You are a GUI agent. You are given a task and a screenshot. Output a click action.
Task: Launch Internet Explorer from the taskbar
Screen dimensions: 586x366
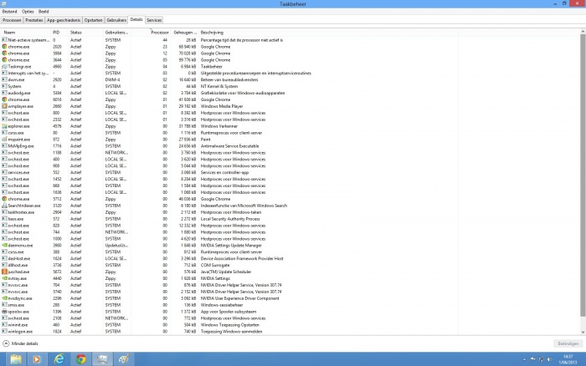click(59, 359)
